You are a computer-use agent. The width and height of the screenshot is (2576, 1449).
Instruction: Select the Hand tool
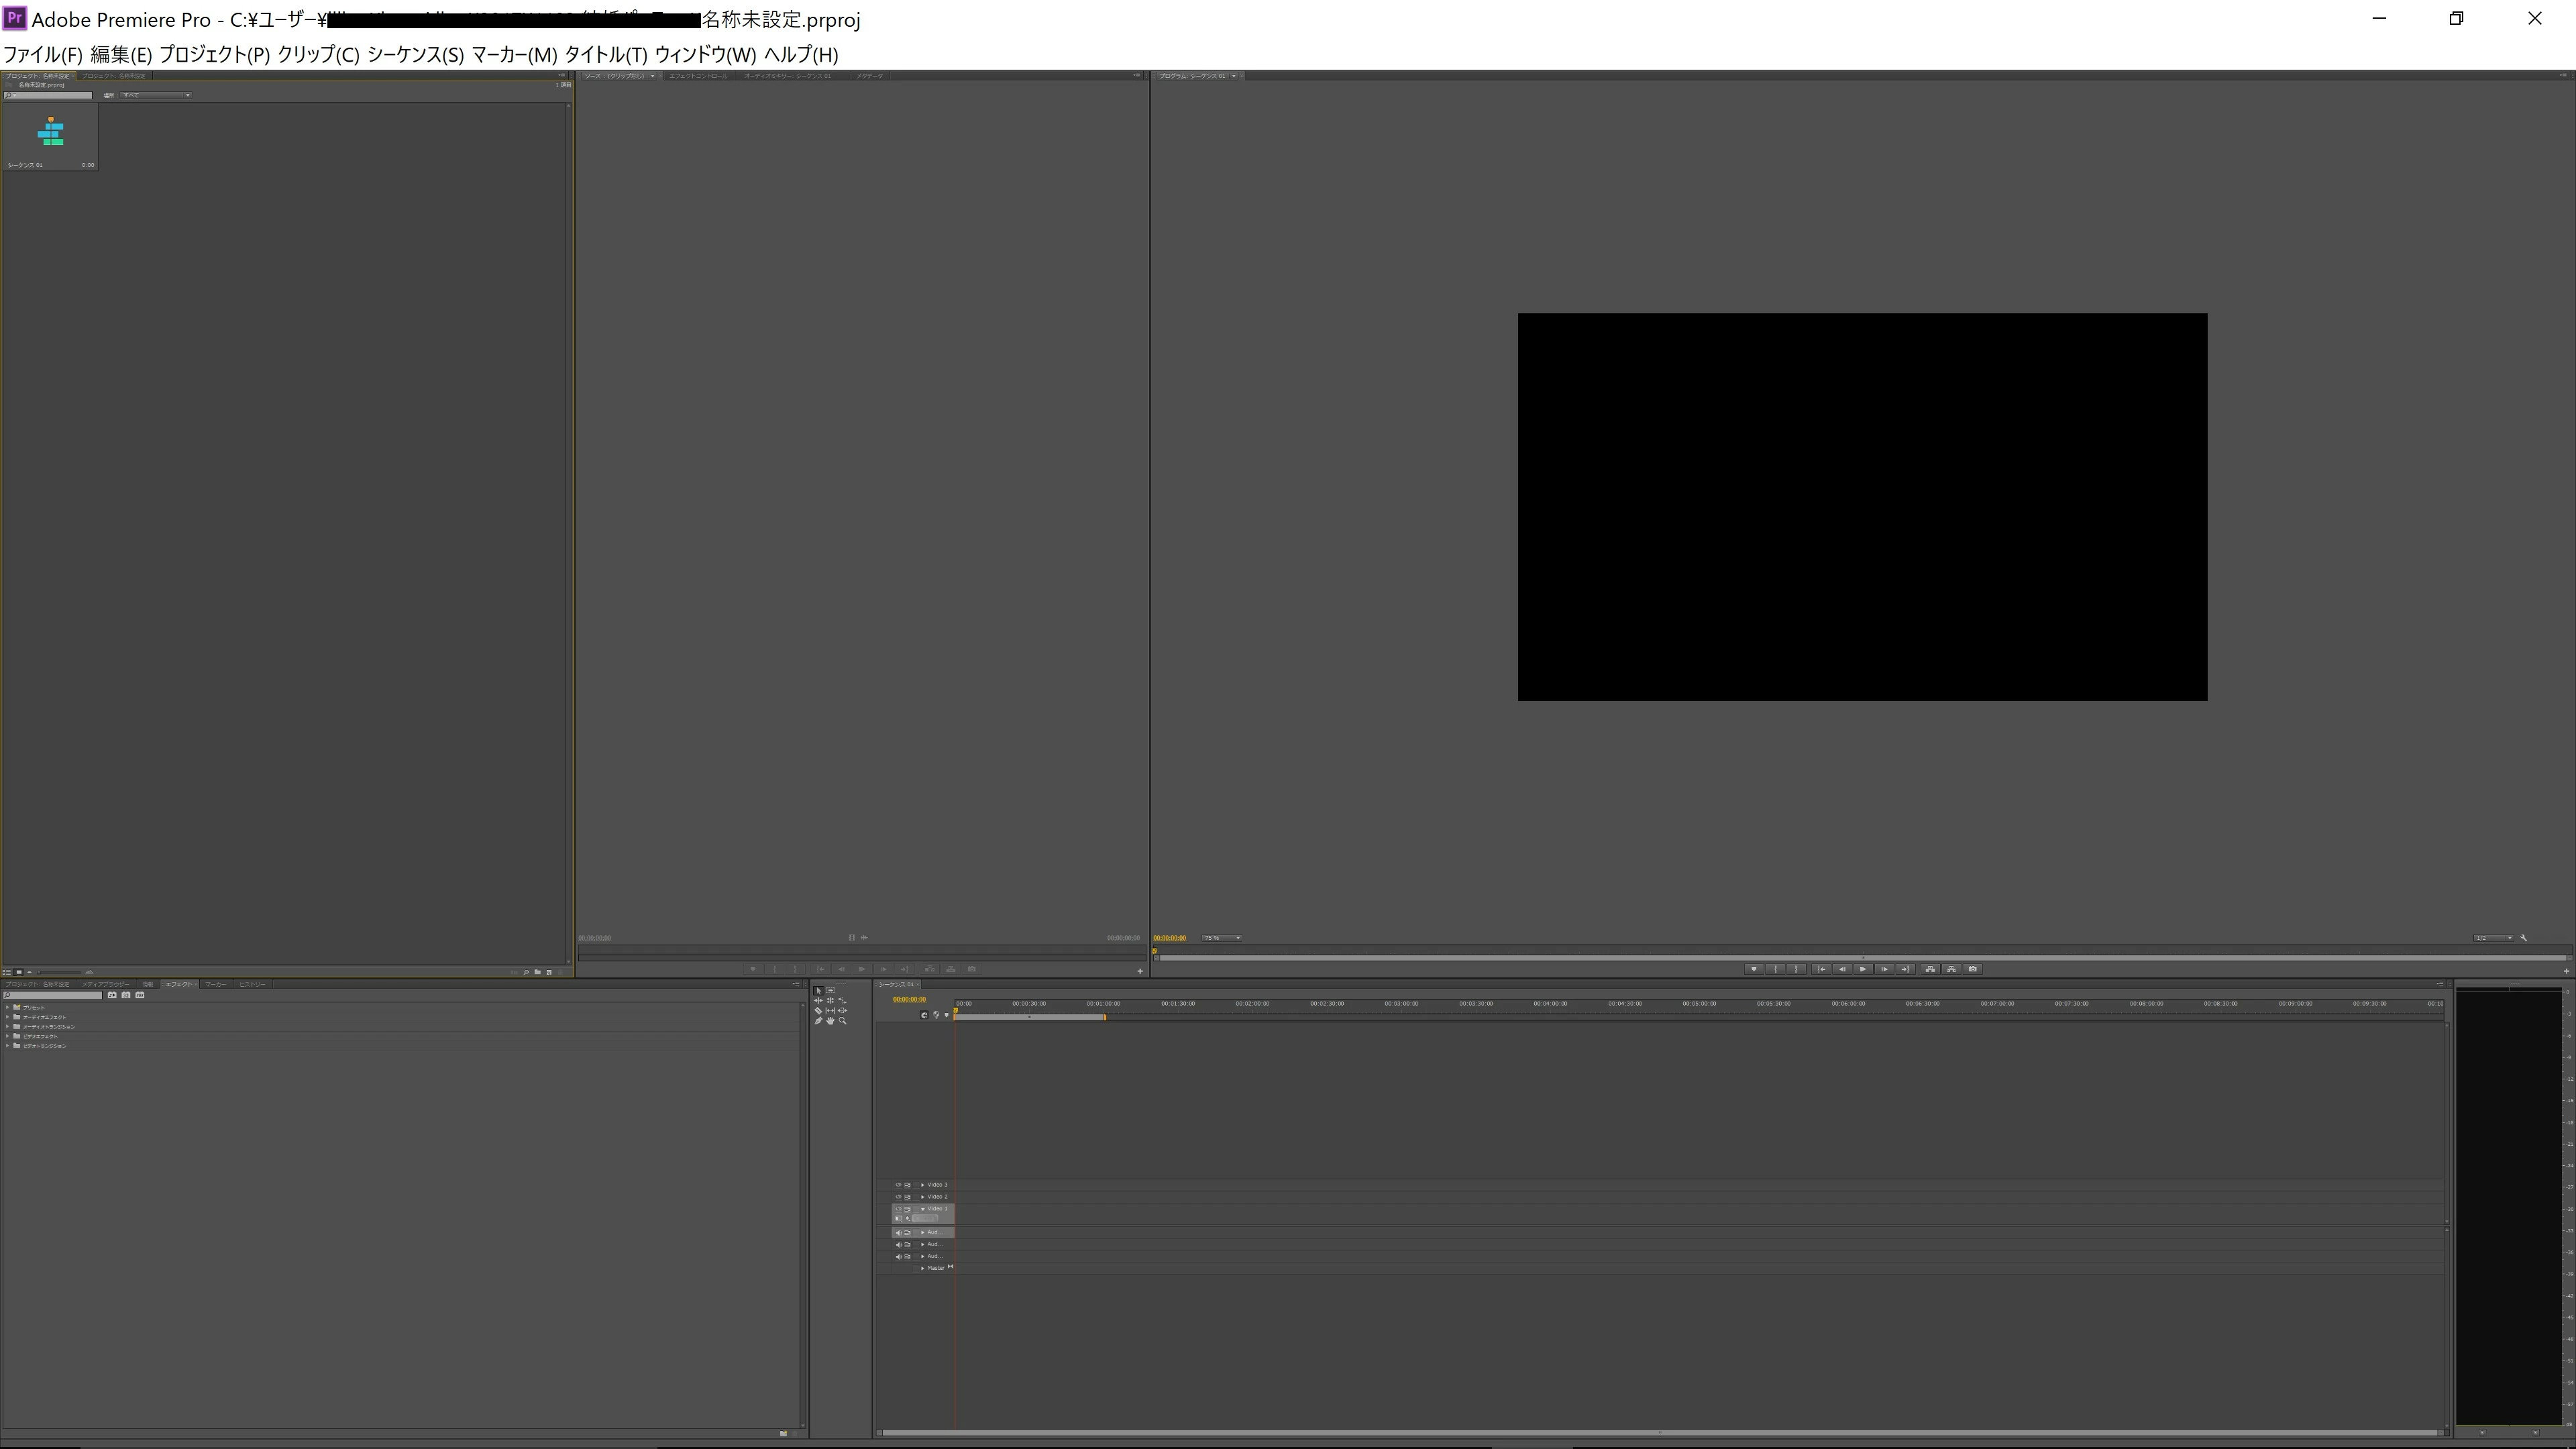click(830, 1021)
